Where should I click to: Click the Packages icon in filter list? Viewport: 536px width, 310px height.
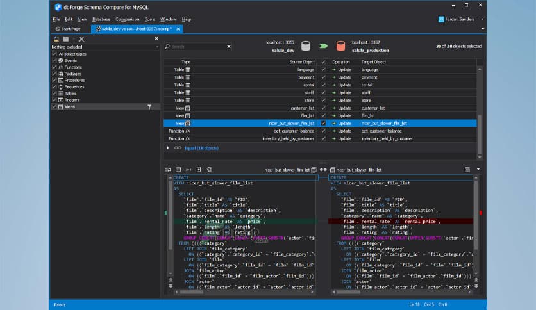(61, 74)
